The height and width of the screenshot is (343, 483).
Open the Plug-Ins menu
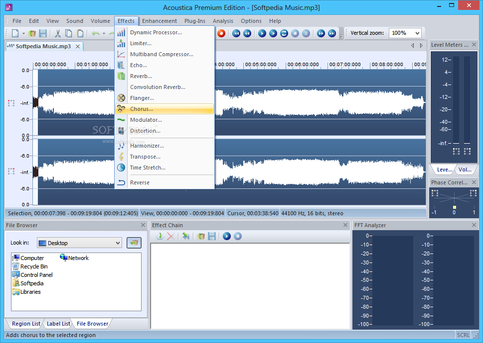[x=195, y=21]
